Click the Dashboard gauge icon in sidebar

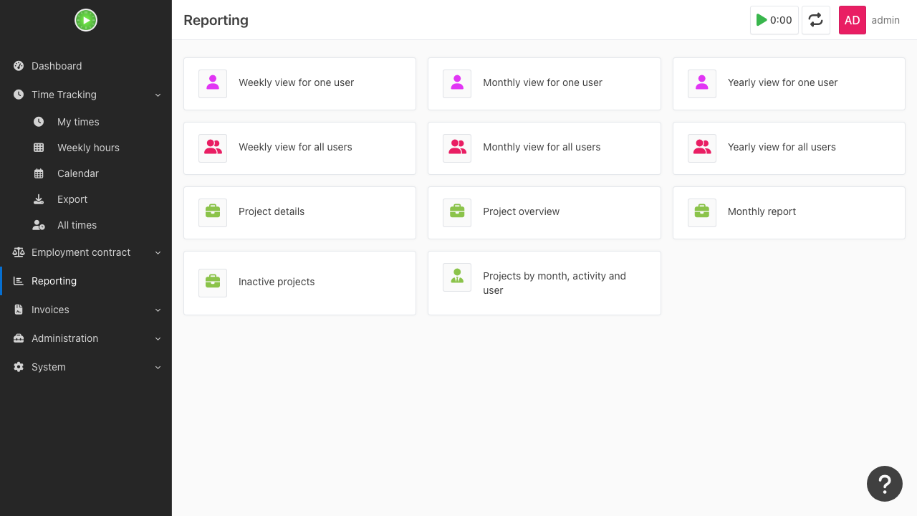(x=19, y=66)
